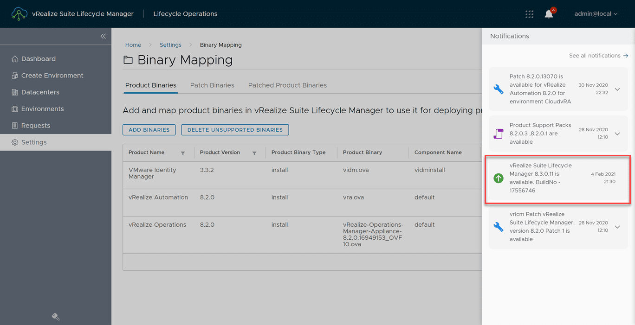The image size is (635, 325).
Task: Go to Environments in the sidebar
Action: click(x=42, y=109)
